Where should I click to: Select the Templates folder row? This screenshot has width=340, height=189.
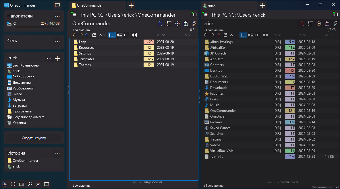coord(134,59)
